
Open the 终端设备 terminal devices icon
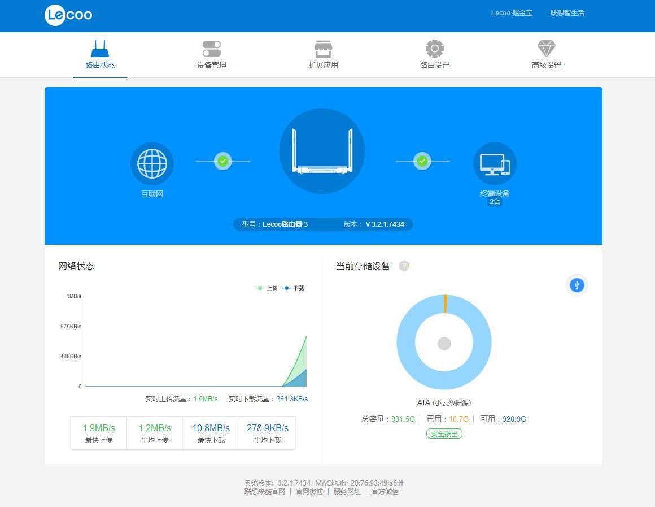click(495, 163)
